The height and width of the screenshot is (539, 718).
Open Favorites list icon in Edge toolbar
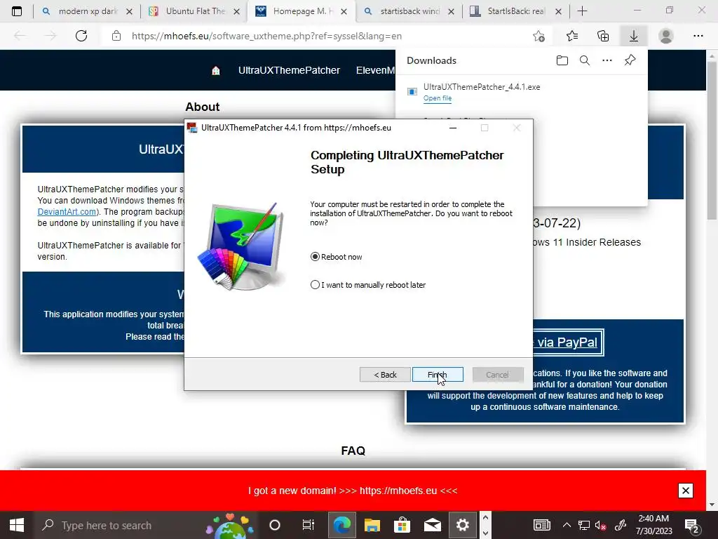[x=572, y=36]
